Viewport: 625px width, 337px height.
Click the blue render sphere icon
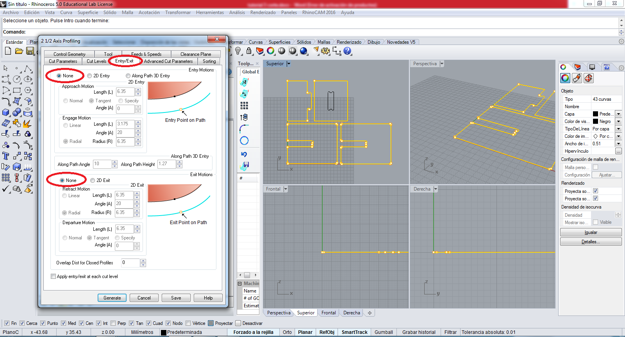[304, 51]
